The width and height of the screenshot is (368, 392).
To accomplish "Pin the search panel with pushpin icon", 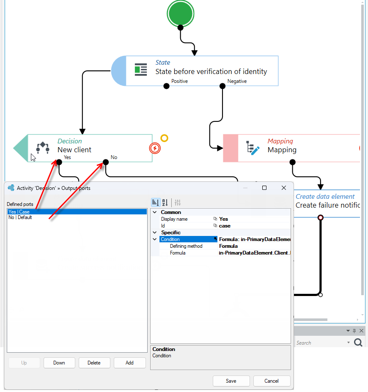I will 354,331.
